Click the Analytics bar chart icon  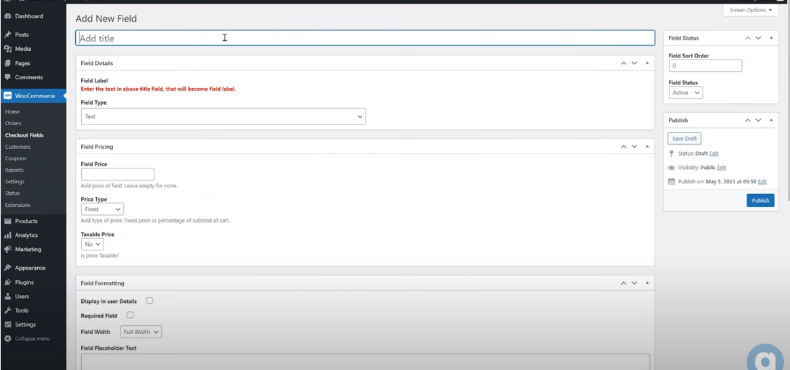pyautogui.click(x=7, y=235)
